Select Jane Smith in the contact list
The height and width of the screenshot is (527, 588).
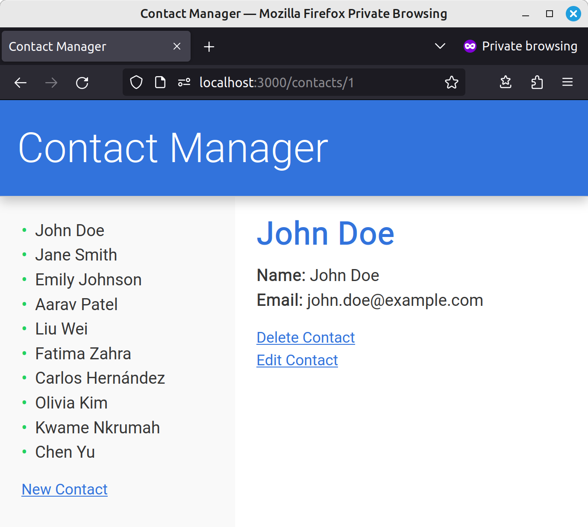click(x=76, y=255)
